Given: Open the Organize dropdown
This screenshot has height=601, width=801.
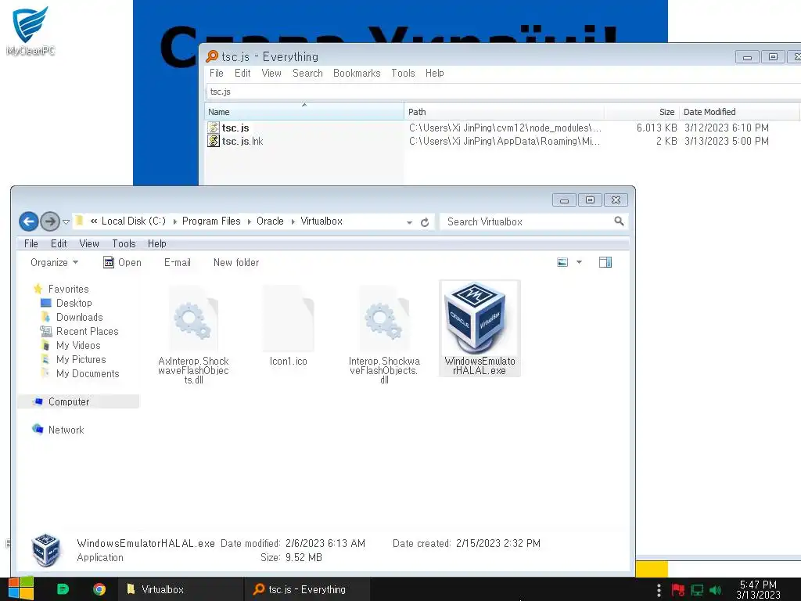Looking at the screenshot, I should pos(54,262).
